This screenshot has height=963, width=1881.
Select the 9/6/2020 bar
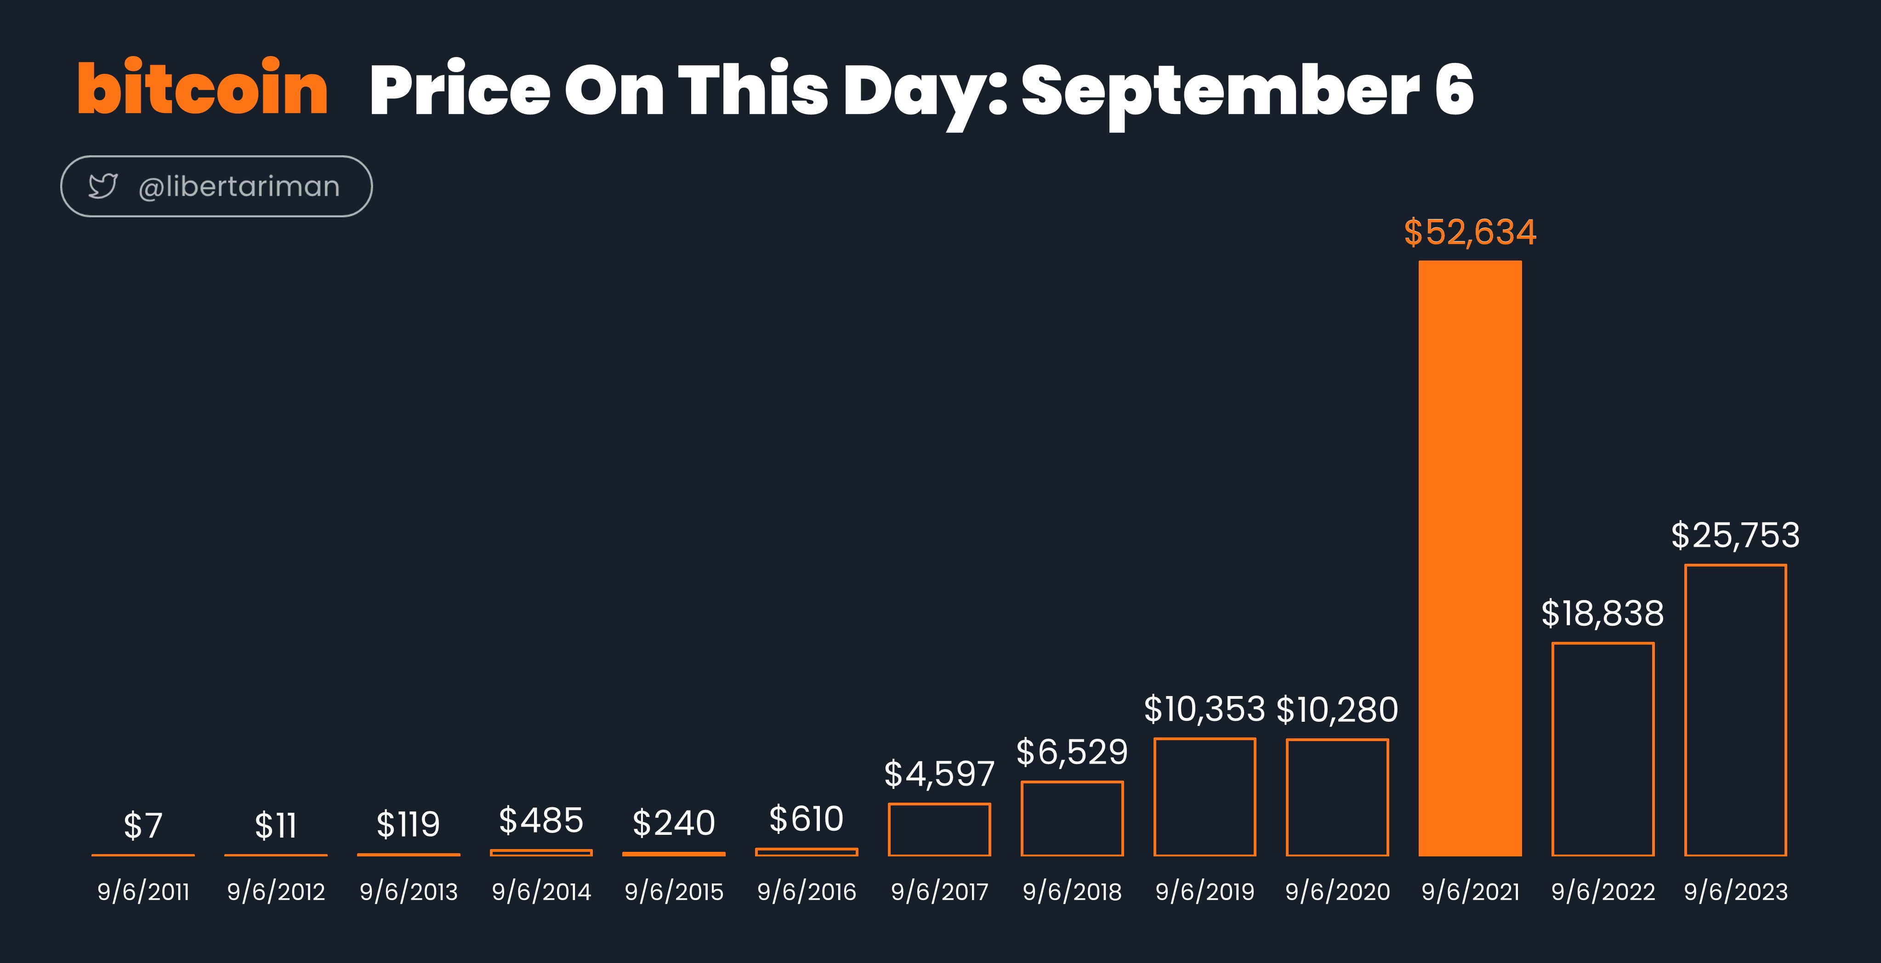(x=1337, y=797)
